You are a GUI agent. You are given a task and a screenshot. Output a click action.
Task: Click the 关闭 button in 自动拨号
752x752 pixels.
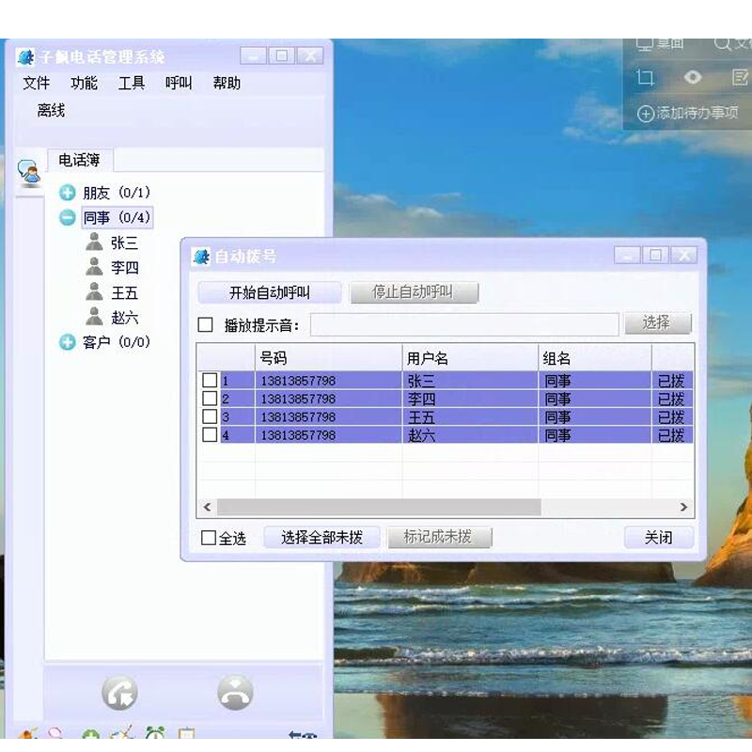coord(659,538)
